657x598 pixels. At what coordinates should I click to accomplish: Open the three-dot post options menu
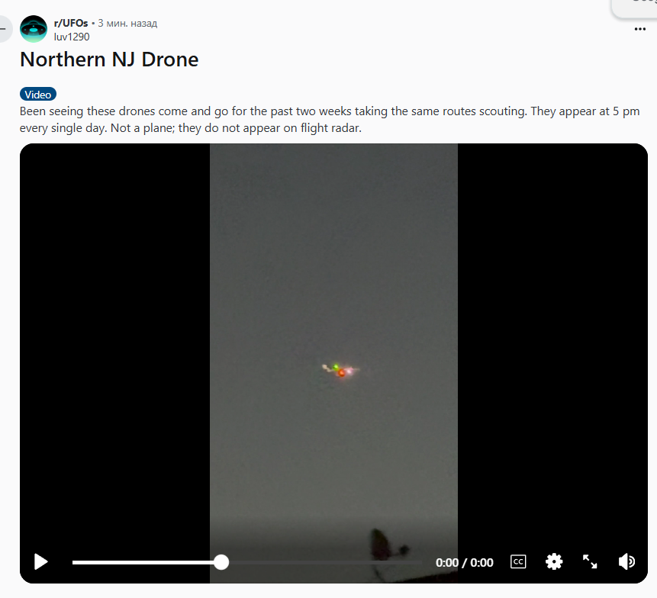639,29
